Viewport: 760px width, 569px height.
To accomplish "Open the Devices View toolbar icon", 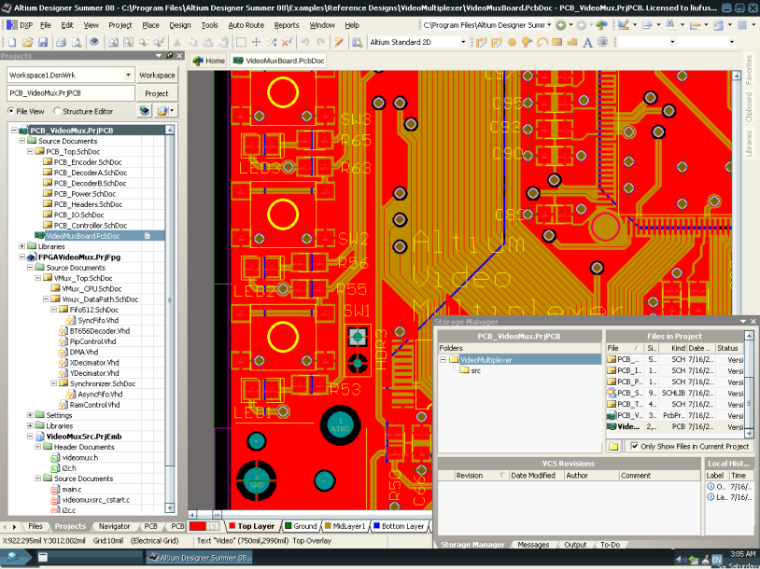I will [x=94, y=42].
